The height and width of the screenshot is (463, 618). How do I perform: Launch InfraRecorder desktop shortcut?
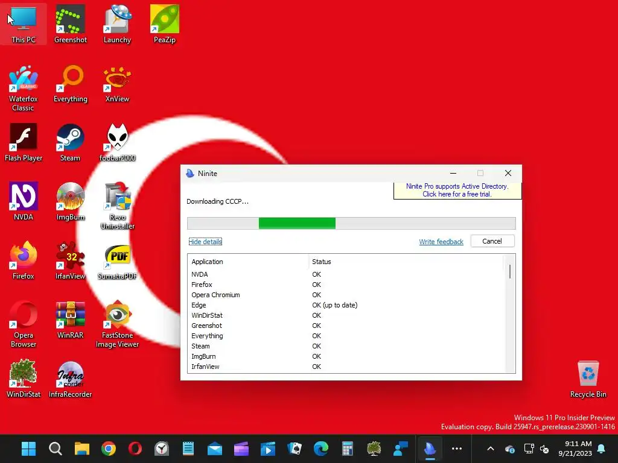(x=71, y=379)
